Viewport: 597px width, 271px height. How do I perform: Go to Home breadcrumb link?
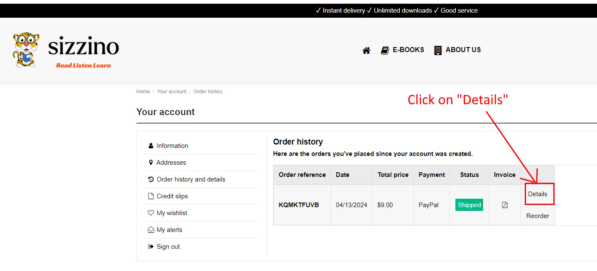pyautogui.click(x=143, y=92)
